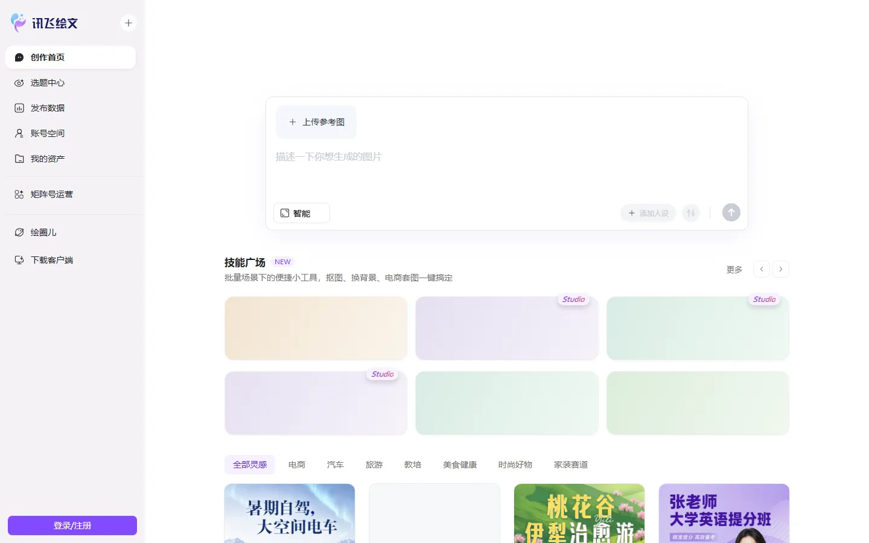Viewport: 869px width, 543px height.
Task: Click the 发布数据 chart icon
Action: click(x=19, y=108)
